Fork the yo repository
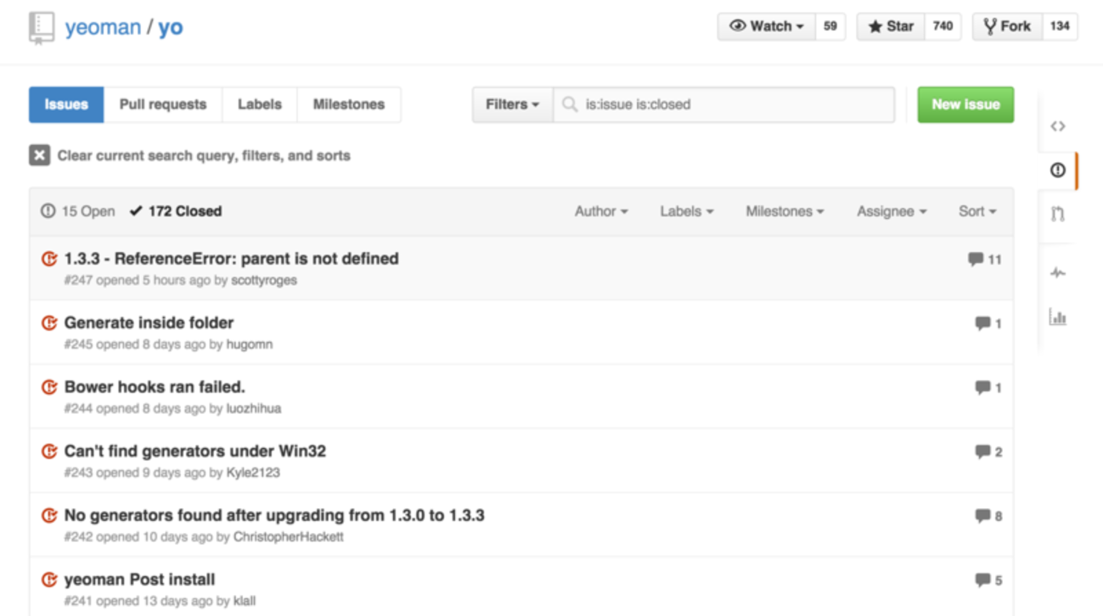 [x=1007, y=26]
